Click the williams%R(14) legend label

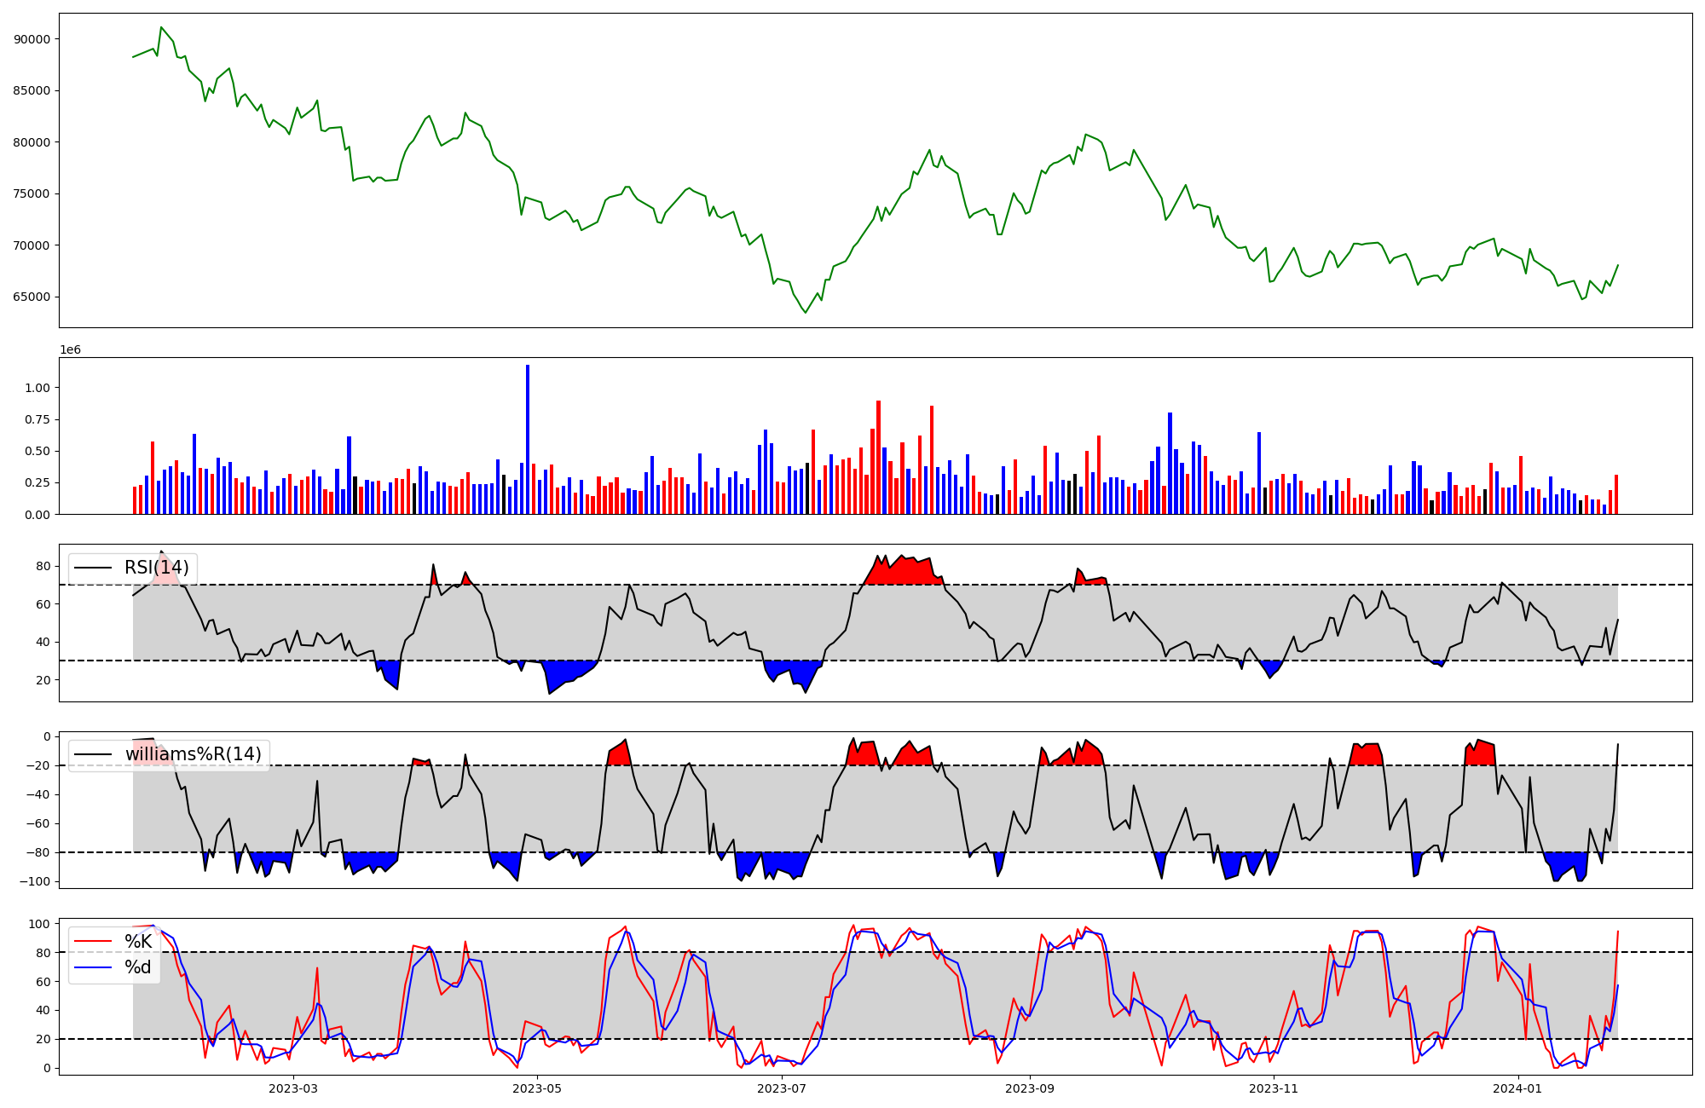(193, 754)
